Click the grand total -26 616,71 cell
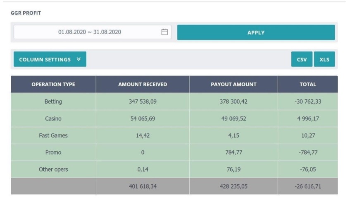The height and width of the screenshot is (198, 350). pyautogui.click(x=307, y=186)
